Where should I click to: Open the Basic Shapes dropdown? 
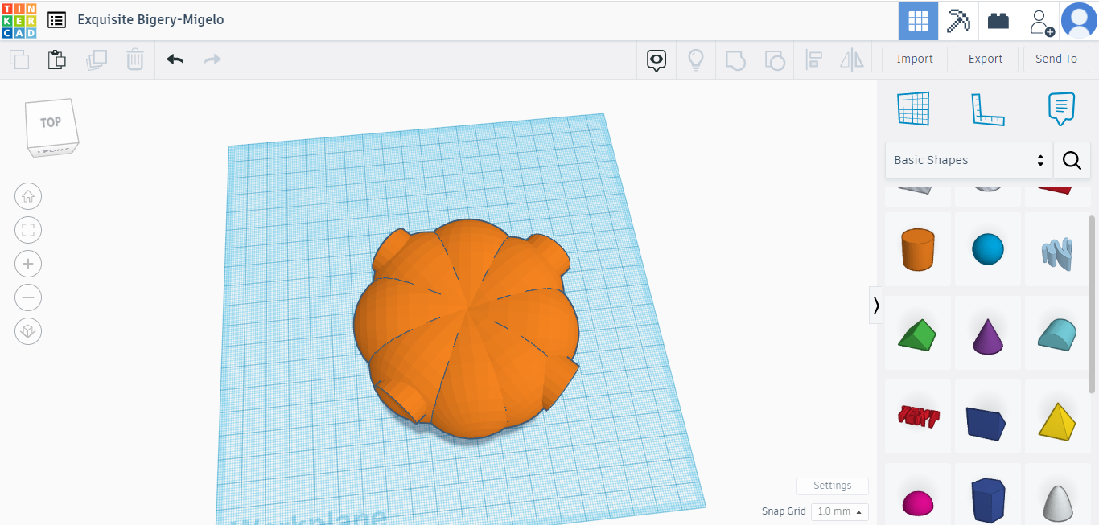click(x=968, y=160)
